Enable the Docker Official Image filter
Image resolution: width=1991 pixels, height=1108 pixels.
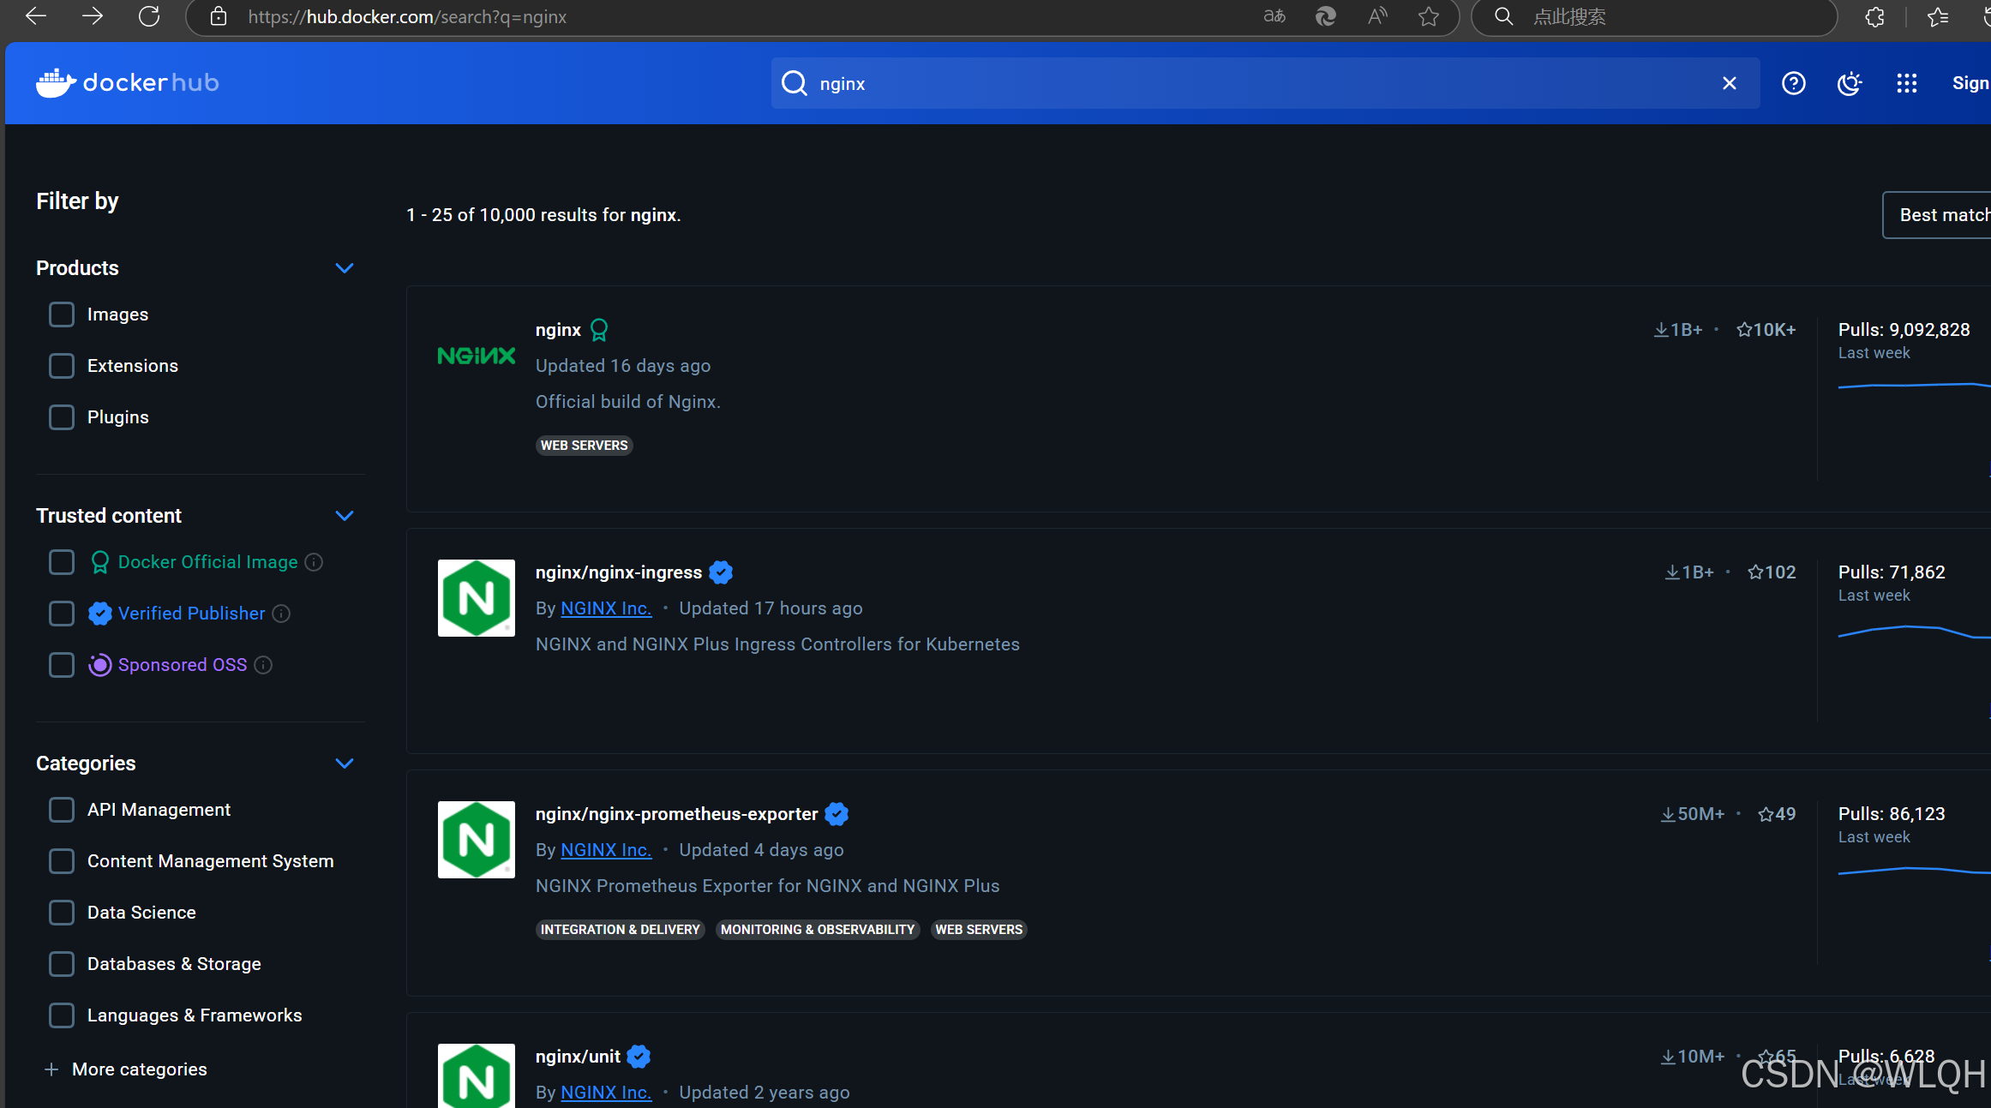[62, 562]
